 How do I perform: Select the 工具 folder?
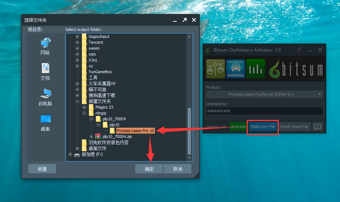pyautogui.click(x=93, y=78)
